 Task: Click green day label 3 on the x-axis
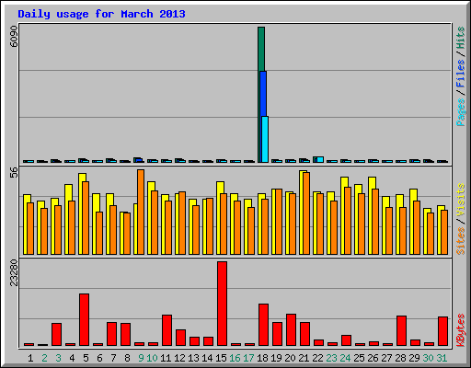point(58,358)
